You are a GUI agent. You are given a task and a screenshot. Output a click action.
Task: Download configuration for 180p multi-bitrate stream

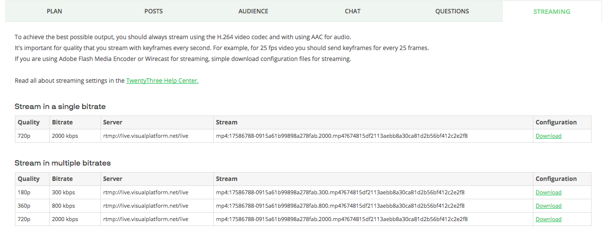pos(548,192)
